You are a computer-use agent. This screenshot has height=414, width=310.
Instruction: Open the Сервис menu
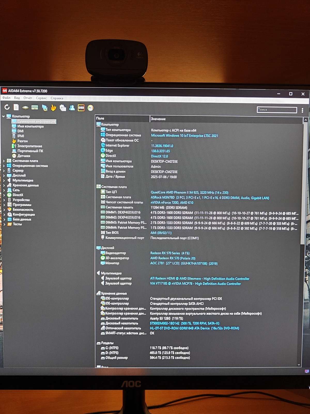(x=41, y=98)
